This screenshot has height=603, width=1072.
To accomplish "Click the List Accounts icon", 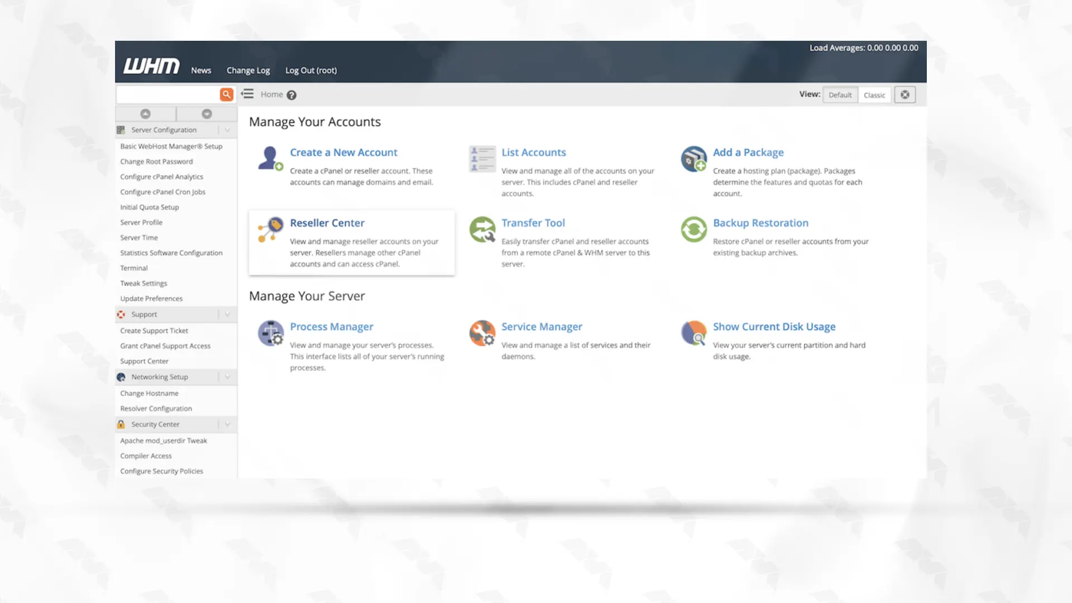I will click(482, 157).
